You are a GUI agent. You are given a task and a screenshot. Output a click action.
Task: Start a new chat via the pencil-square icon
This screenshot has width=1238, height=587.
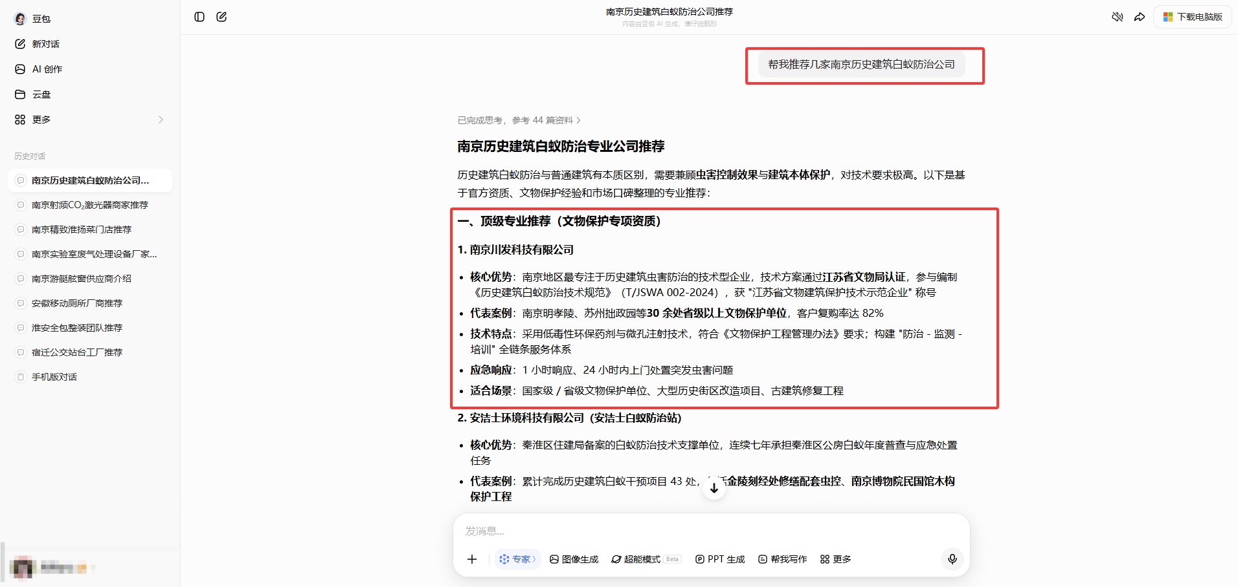(x=221, y=17)
